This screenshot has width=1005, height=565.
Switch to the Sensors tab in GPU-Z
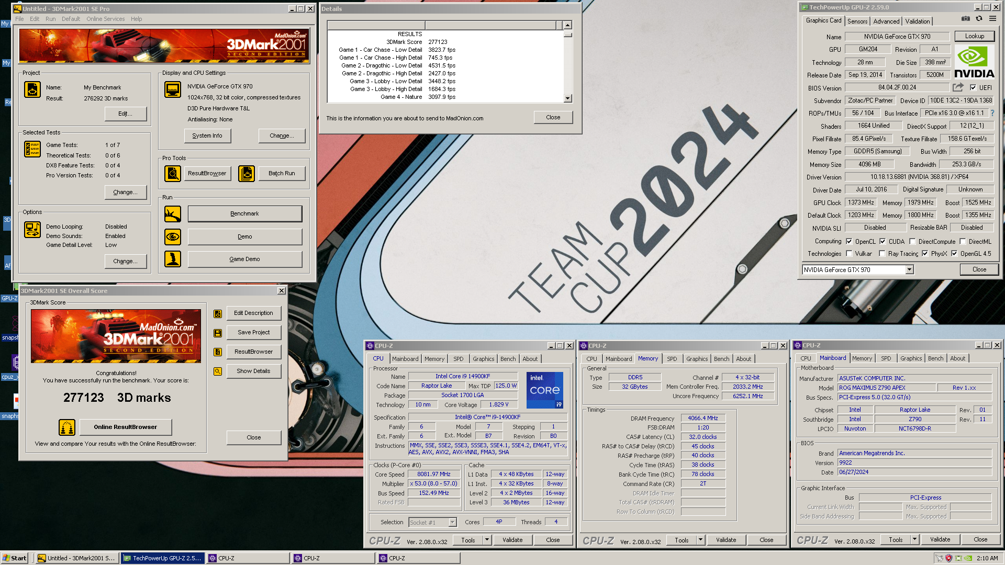point(857,21)
